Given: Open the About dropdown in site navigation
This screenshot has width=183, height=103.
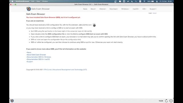Looking at the screenshot, I should tap(93, 9).
